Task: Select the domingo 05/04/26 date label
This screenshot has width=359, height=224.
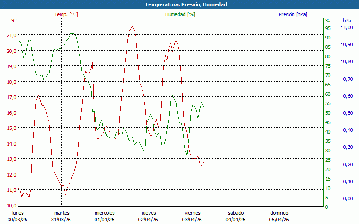Action: (279, 216)
